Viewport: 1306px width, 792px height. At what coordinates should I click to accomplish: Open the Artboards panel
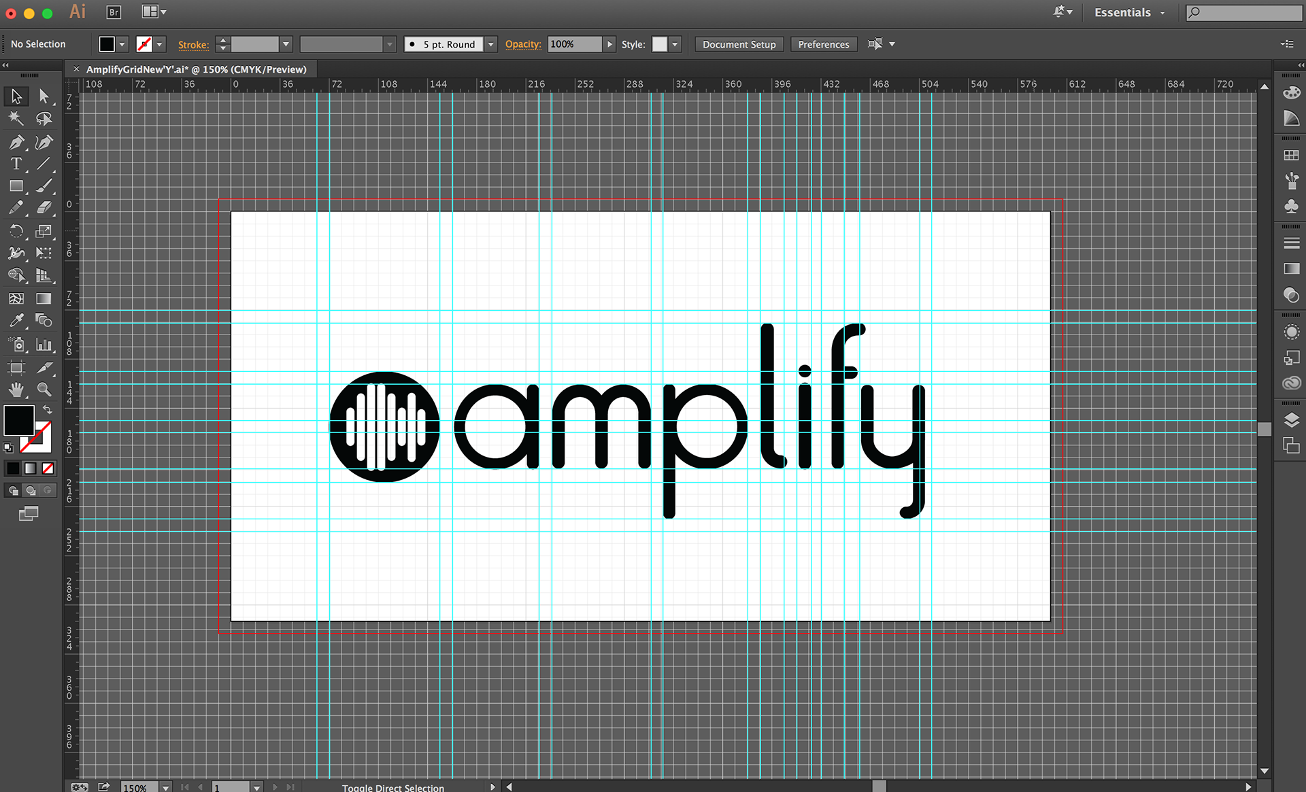coord(1291,446)
